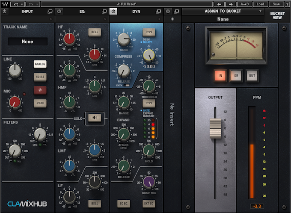
Task: Click the No Insert slot
Action: pyautogui.click(x=172, y=115)
